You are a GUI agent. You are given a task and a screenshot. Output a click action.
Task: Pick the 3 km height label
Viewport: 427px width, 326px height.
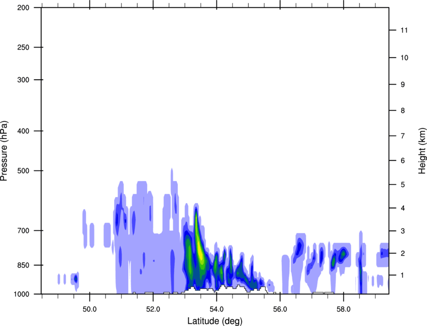(x=403, y=231)
